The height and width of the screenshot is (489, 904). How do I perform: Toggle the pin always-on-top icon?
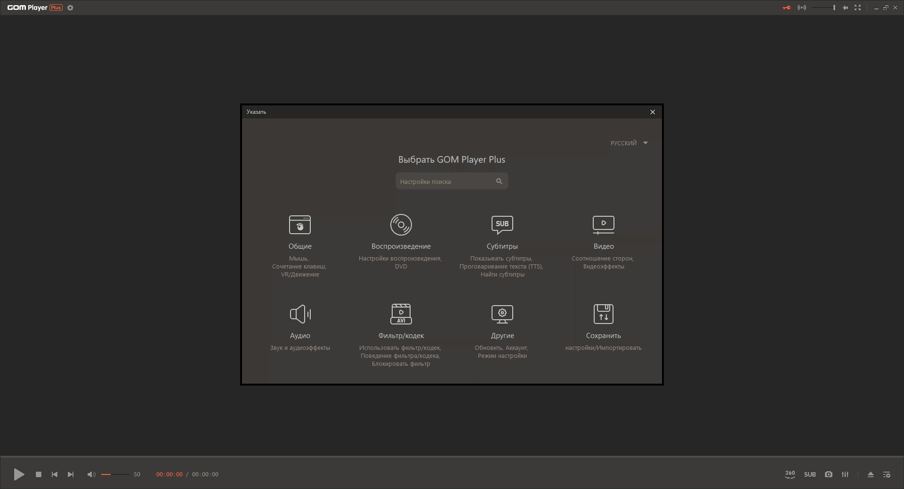[846, 8]
